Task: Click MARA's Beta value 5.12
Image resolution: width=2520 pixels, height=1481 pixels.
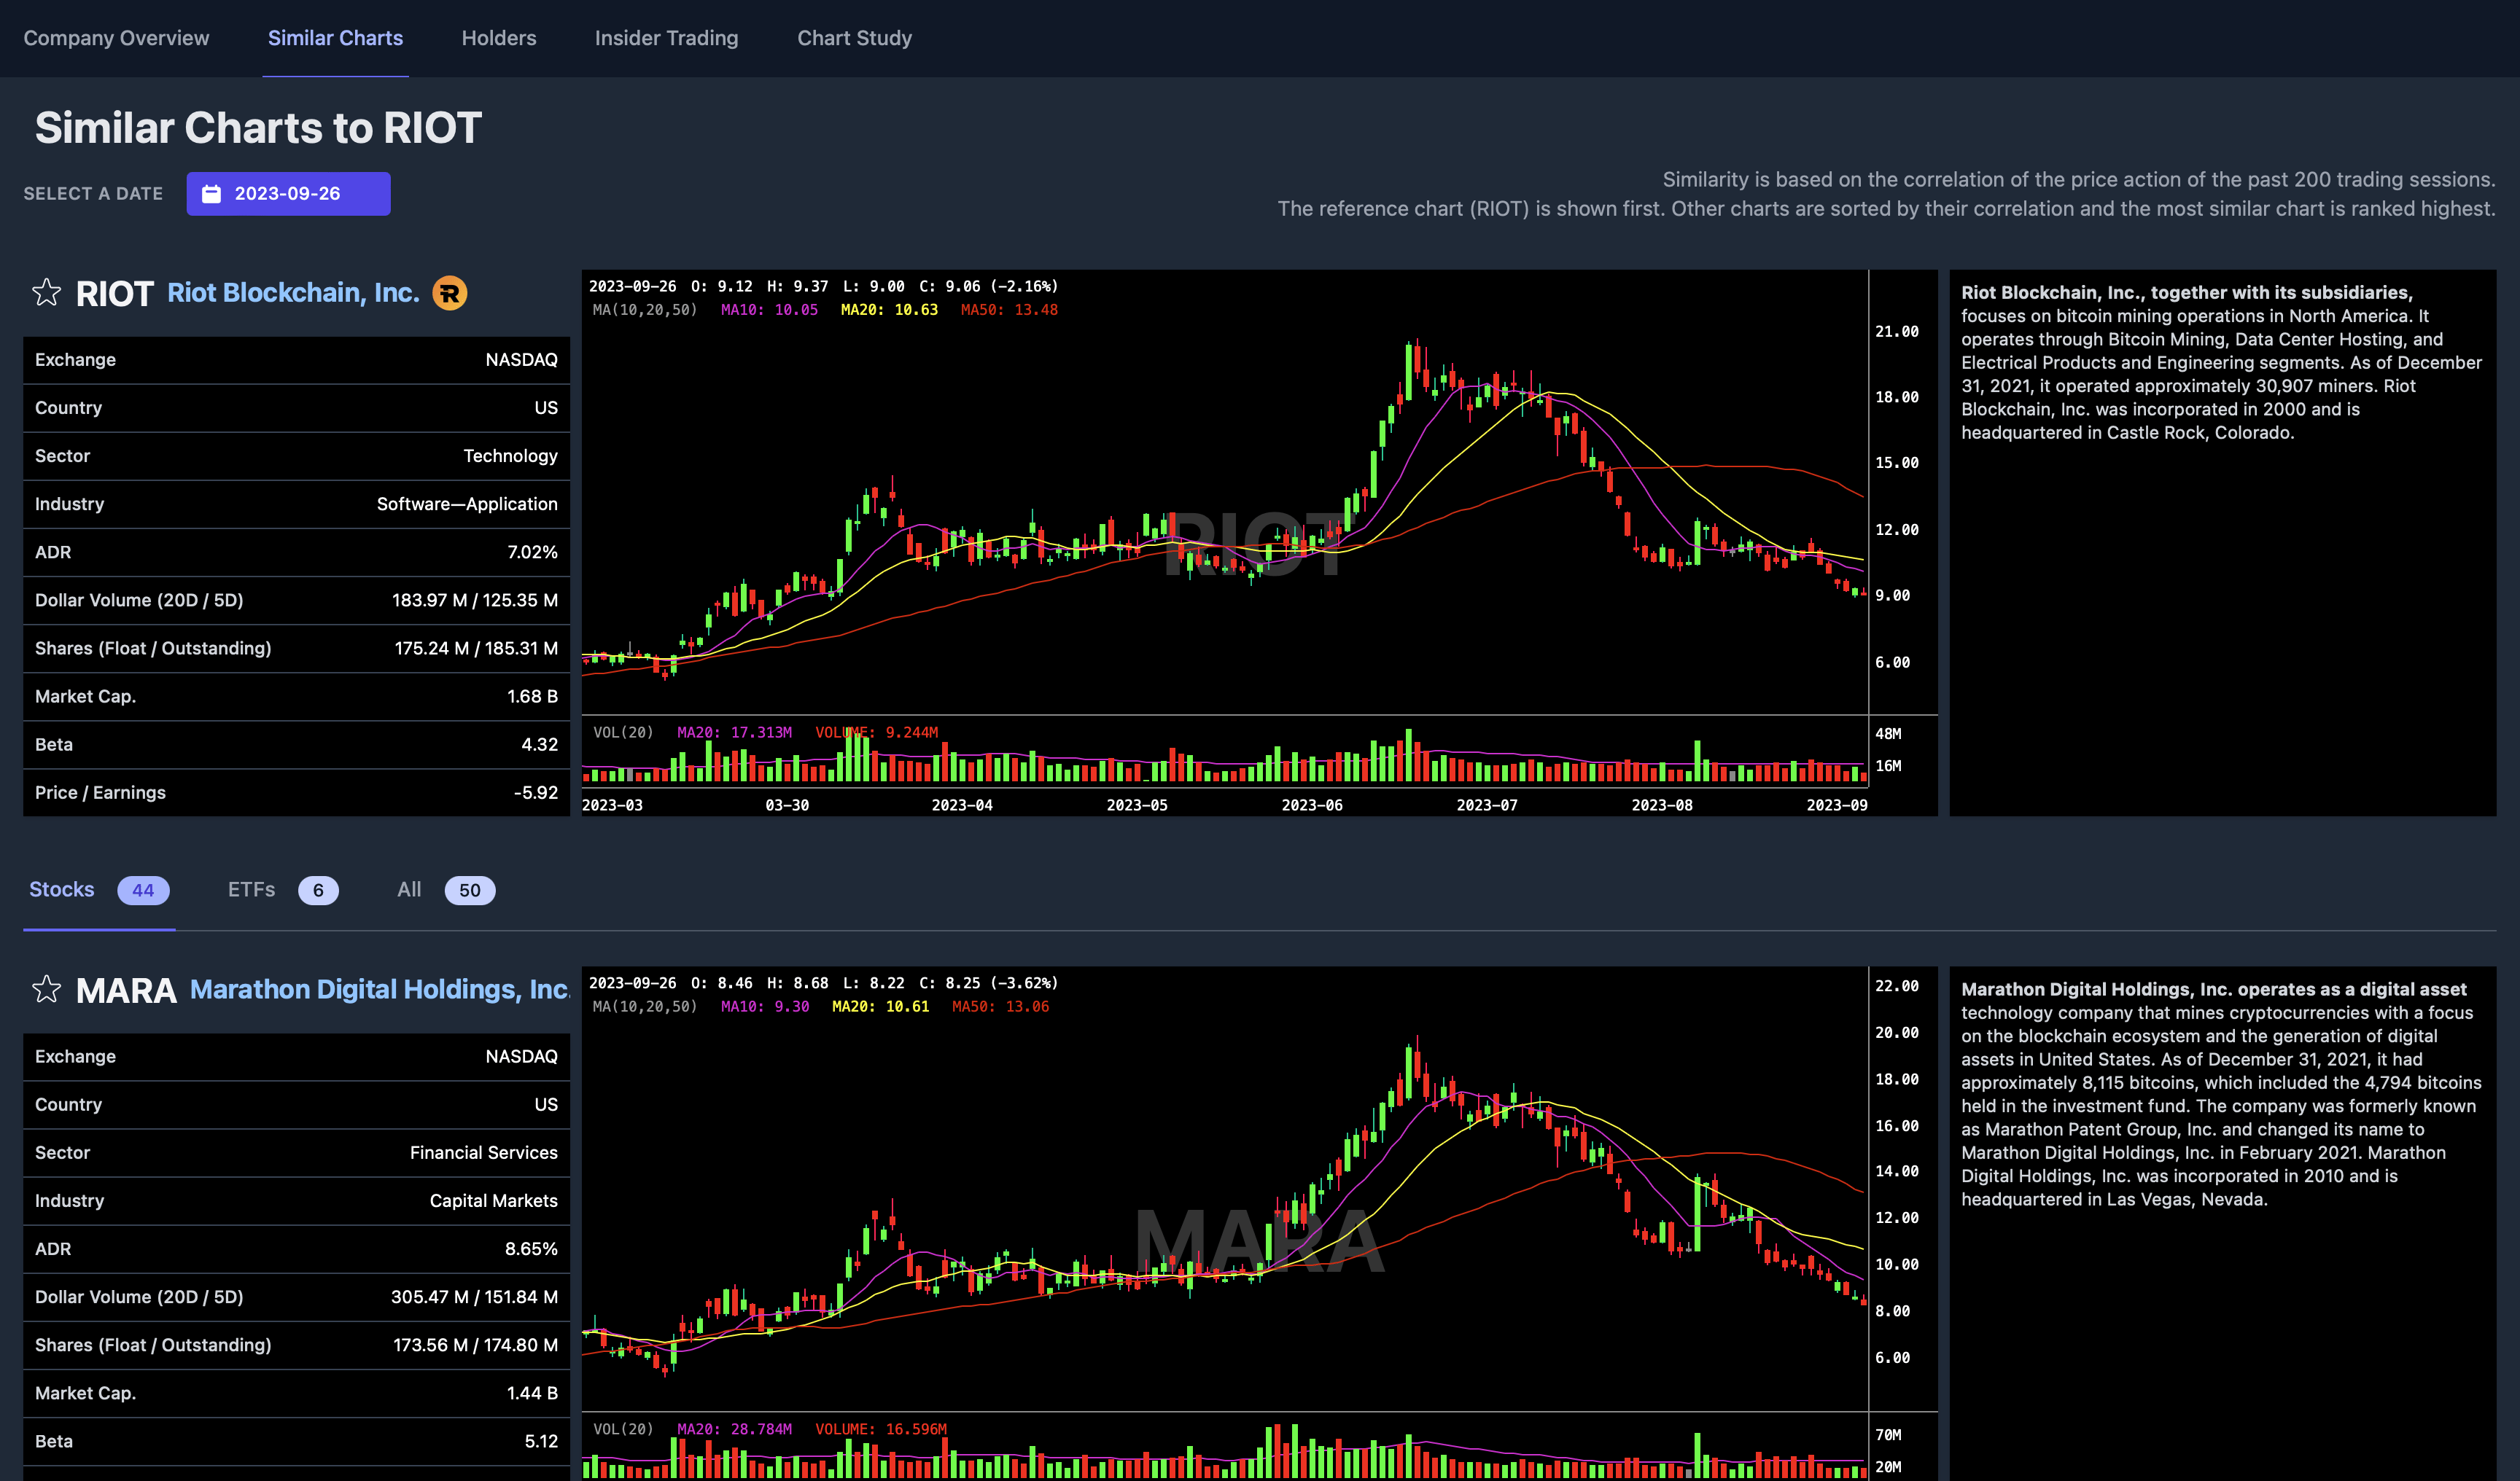Action: click(541, 1441)
